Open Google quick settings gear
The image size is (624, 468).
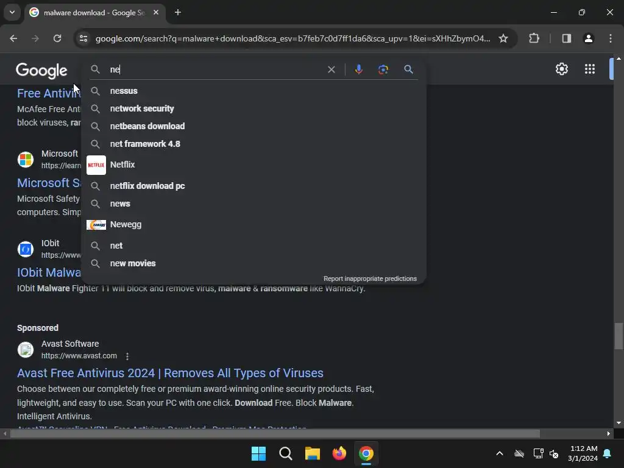561,69
